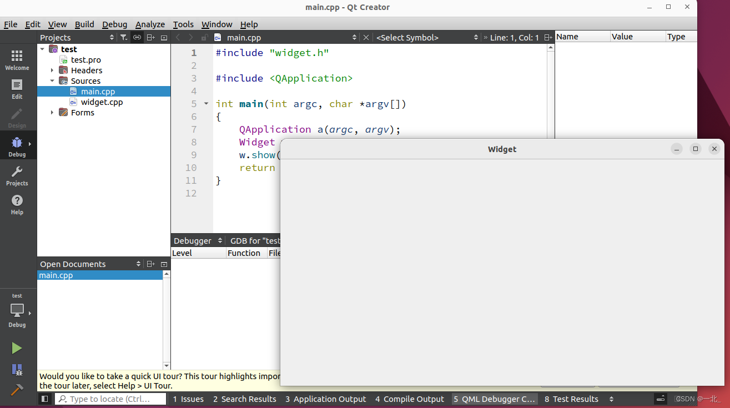Open the Window menu
Screen dimensions: 730x408
point(217,24)
